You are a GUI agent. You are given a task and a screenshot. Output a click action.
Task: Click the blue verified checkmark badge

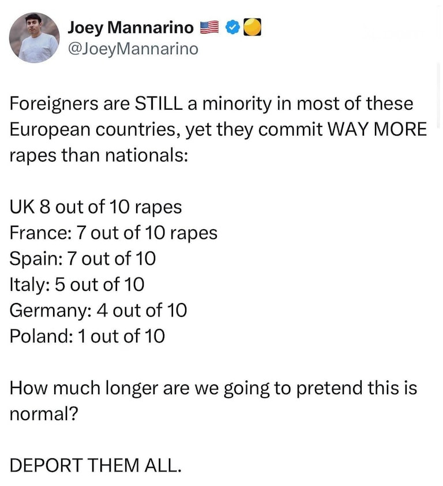pos(232,27)
